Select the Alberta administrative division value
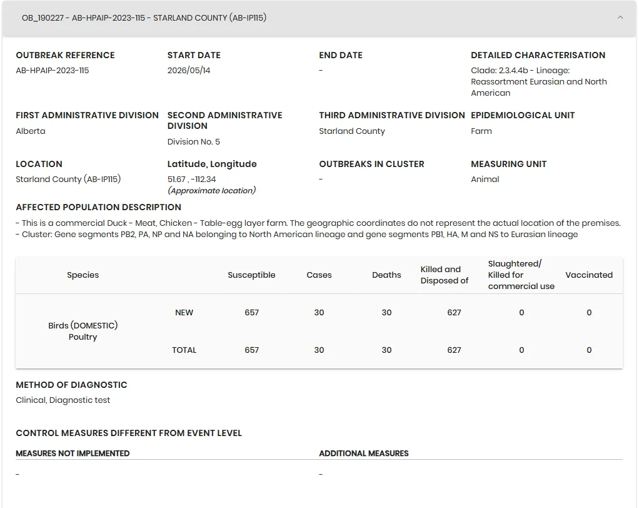Screen dimensions: 639x508 coord(31,131)
